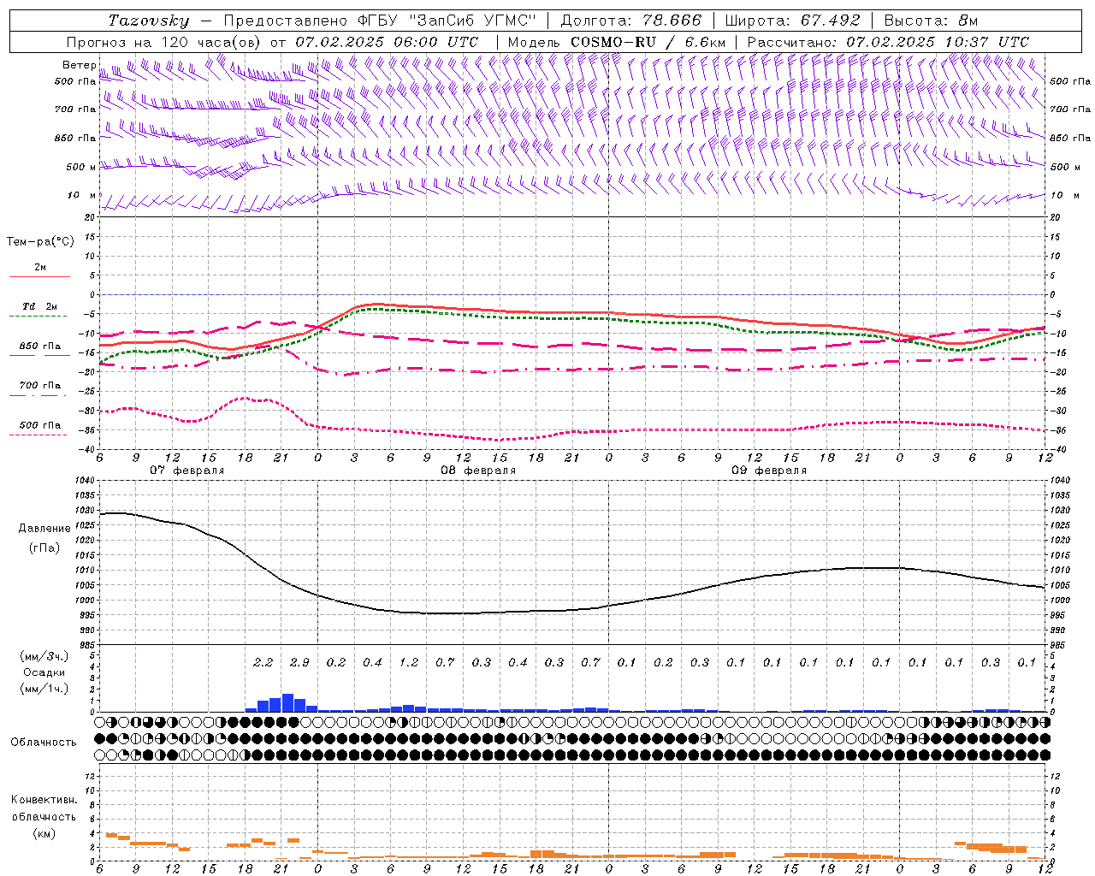The height and width of the screenshot is (876, 1095).
Task: Click the forecast start time 07.02.2025 06:00 UTC
Action: (387, 42)
